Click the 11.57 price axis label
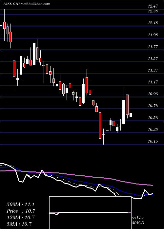This screenshot has height=229, width=164. tap(153, 59)
